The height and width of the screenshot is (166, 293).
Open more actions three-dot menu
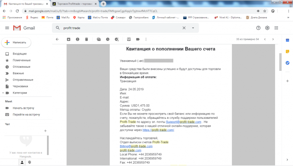click(146, 39)
